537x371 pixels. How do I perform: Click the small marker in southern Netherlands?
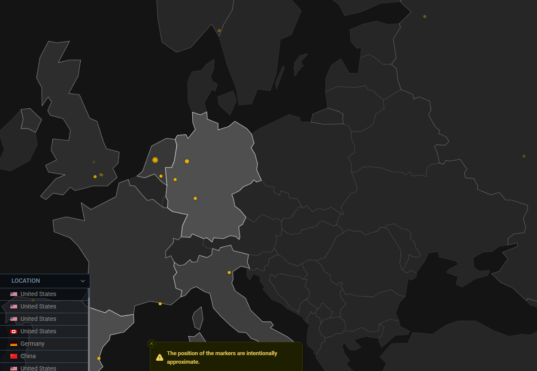click(x=161, y=176)
